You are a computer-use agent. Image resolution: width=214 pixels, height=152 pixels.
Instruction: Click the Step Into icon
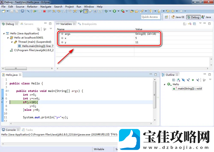point(54,11)
